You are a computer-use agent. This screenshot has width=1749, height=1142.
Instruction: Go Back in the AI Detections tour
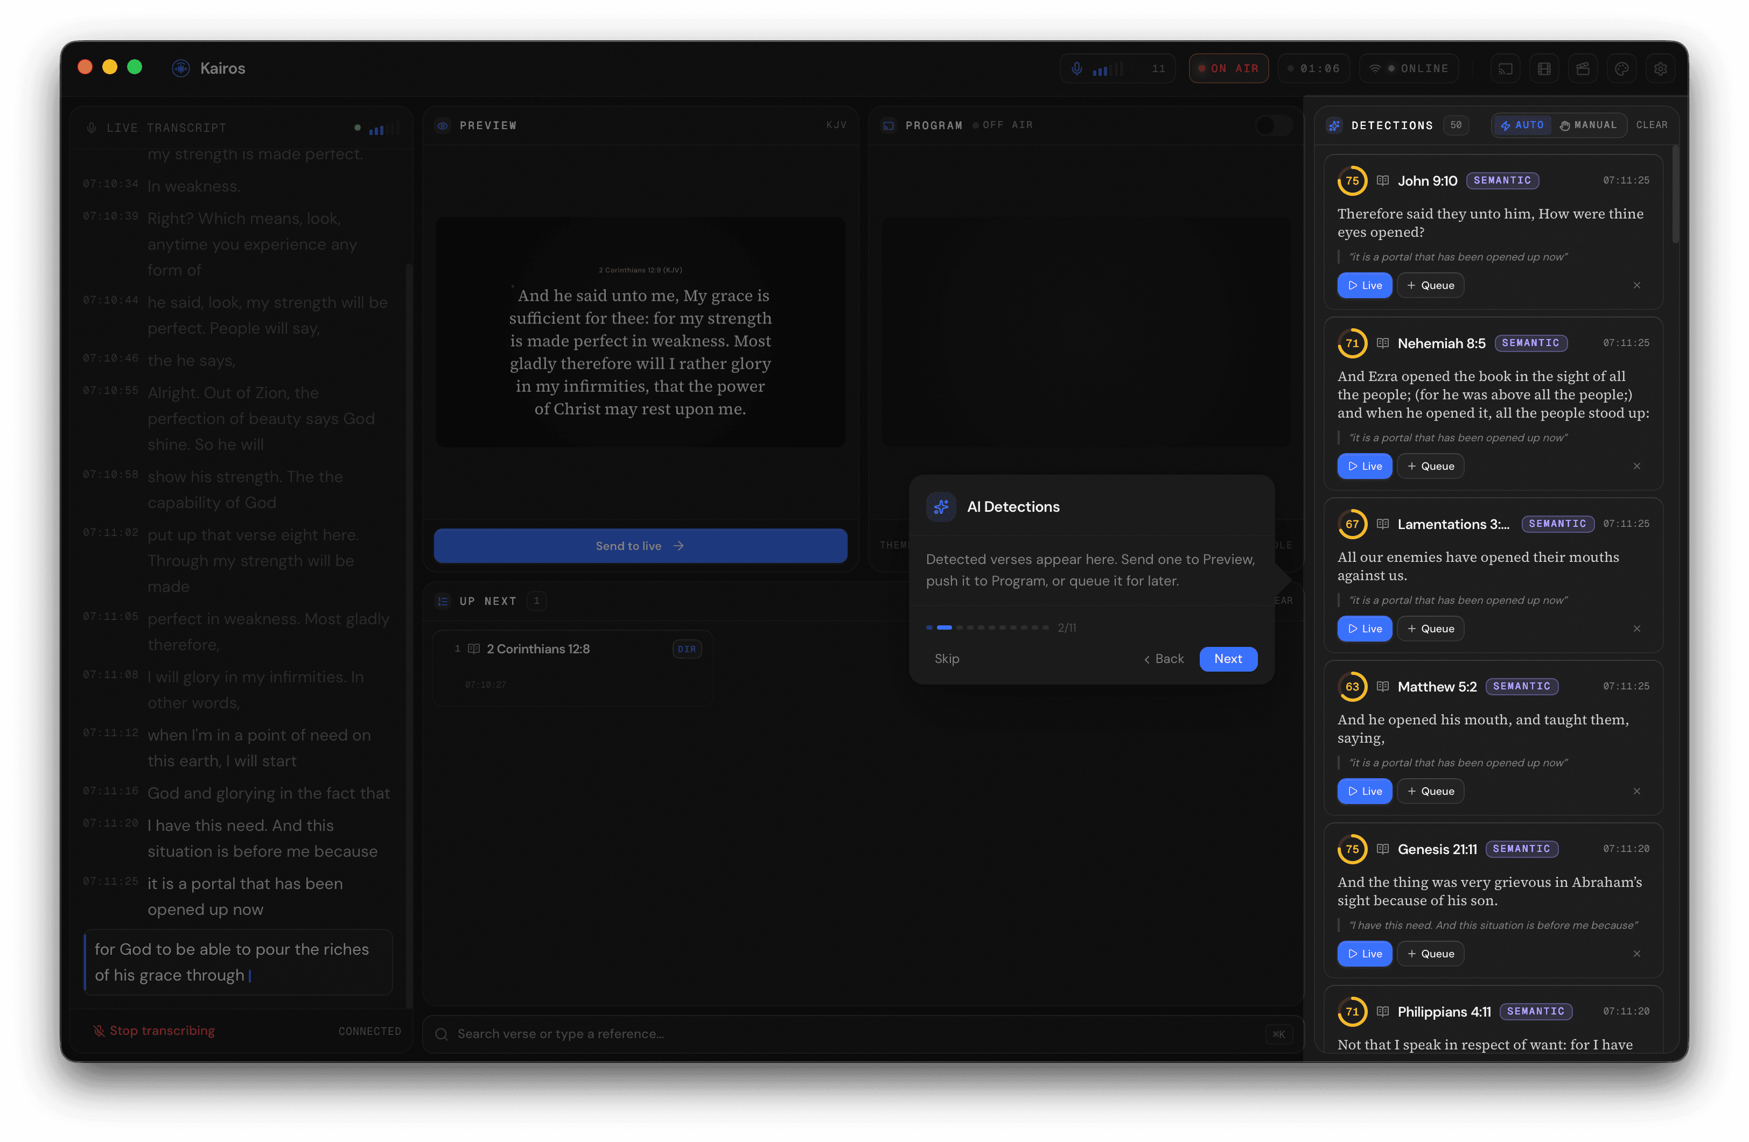point(1163,659)
